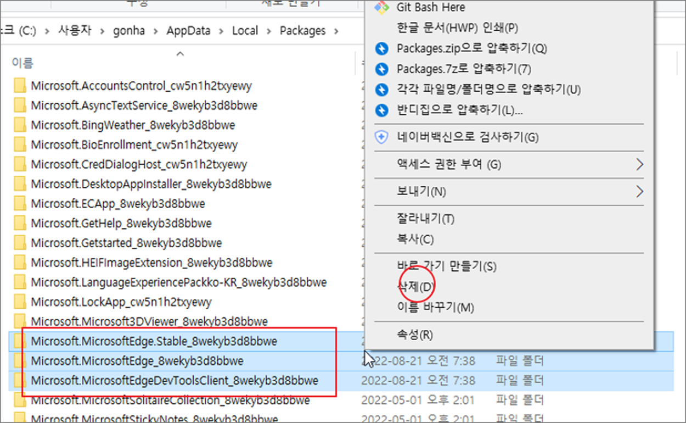Open breadcrumb chevron after gonha
The image size is (686, 423).
pos(156,31)
